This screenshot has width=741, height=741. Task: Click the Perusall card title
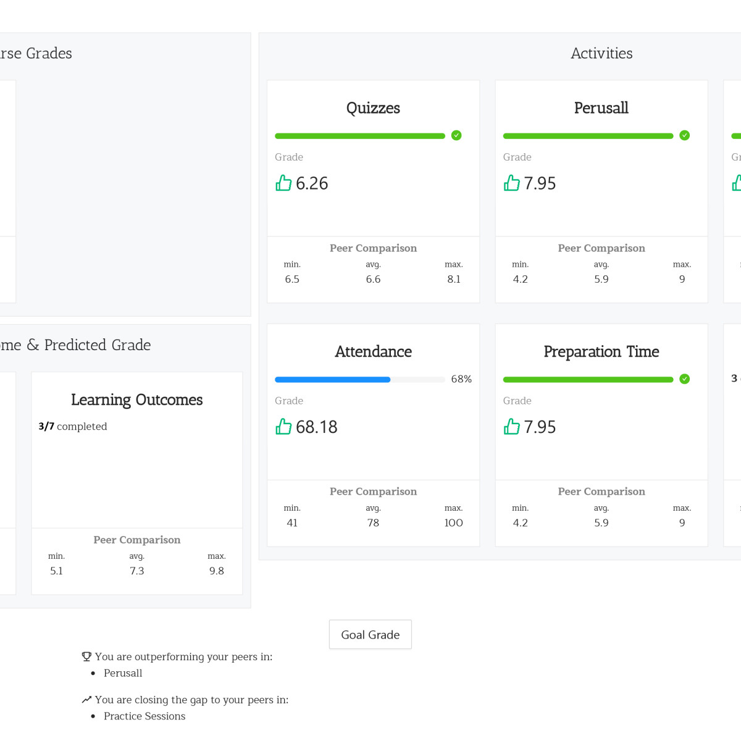tap(601, 108)
